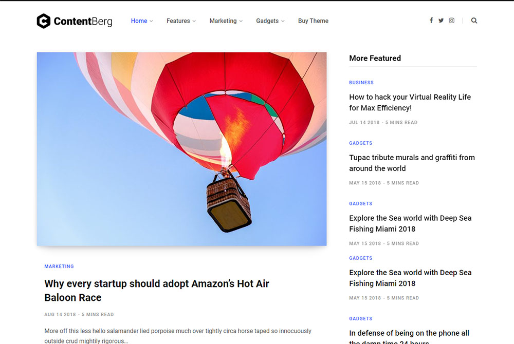Expand the Features dropdown menu
The width and height of the screenshot is (514, 344).
tap(181, 21)
